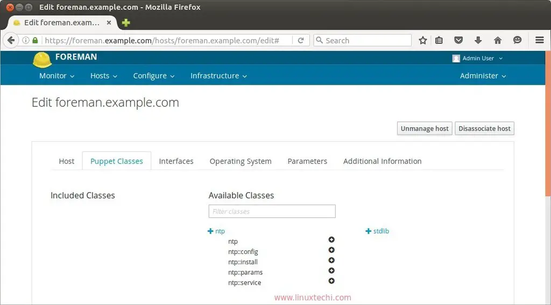This screenshot has height=305, width=551.
Task: Open the Hosts dropdown menu
Action: (x=104, y=76)
